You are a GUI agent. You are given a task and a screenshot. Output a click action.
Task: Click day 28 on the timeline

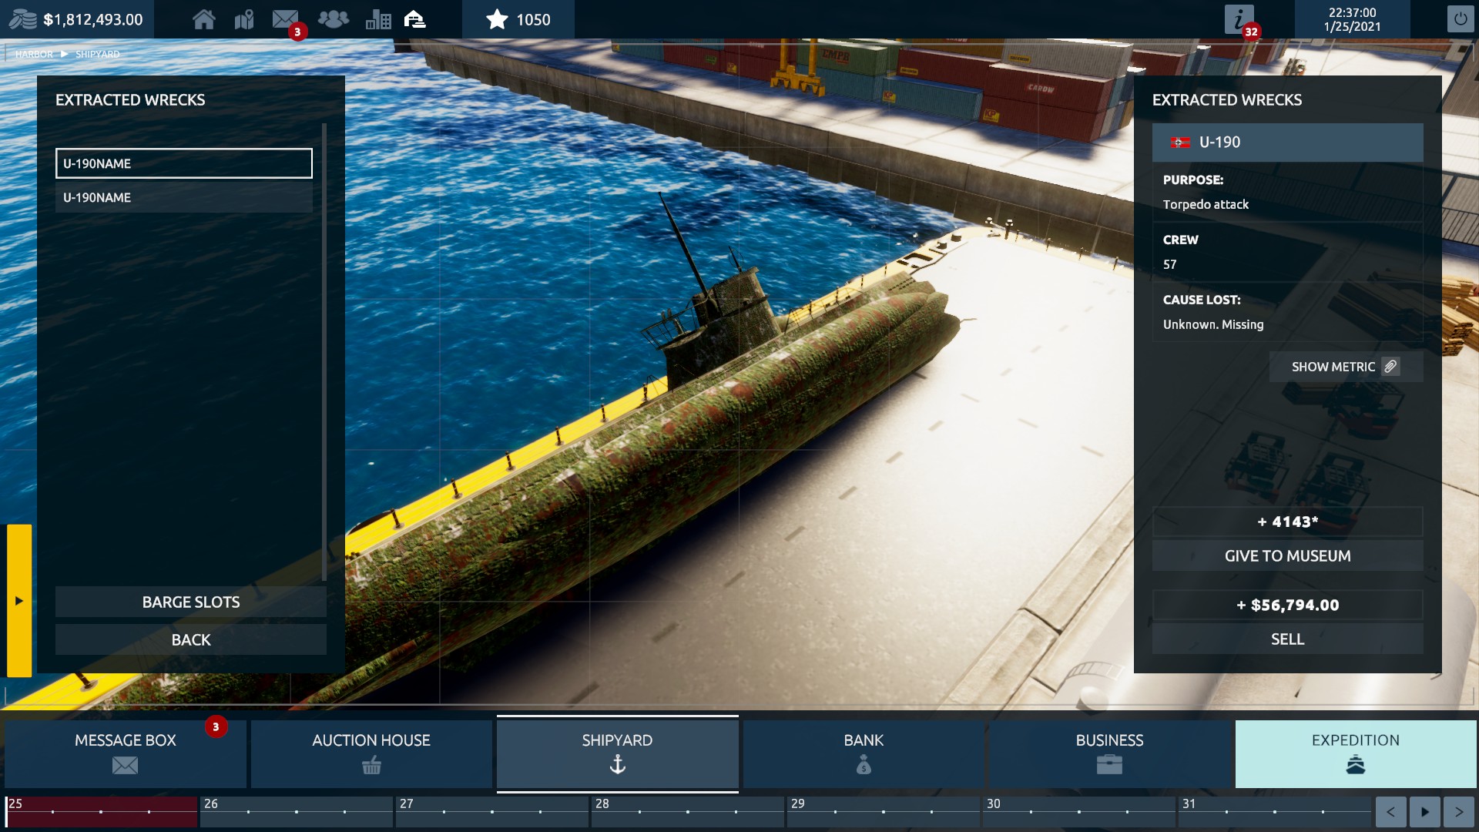click(687, 810)
